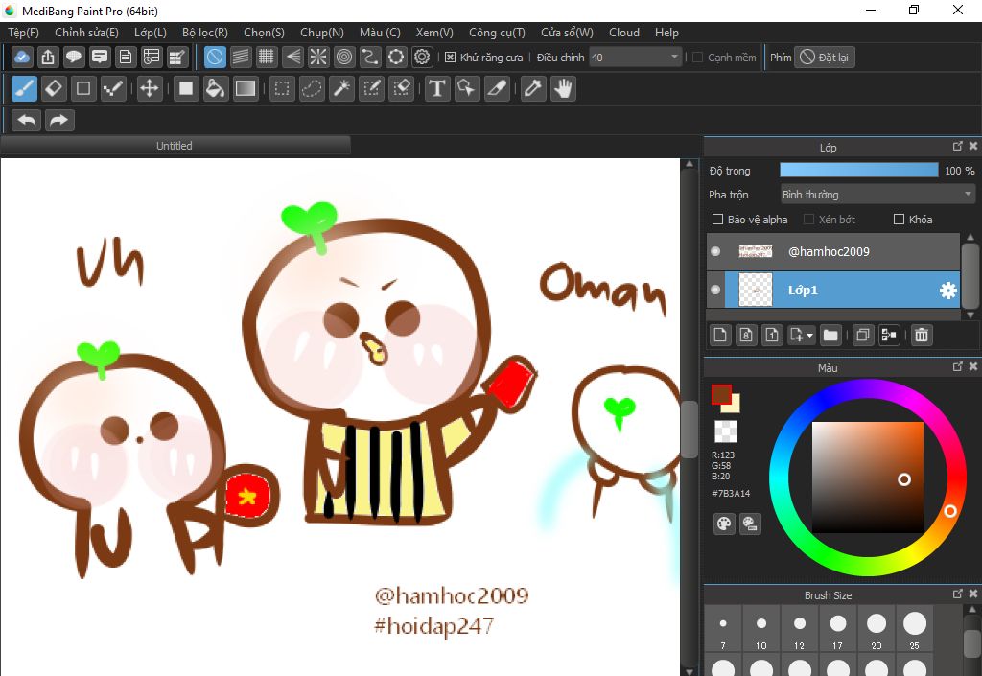Save the canvas to cloud
Viewport: 982px width, 676px height.
tap(22, 57)
